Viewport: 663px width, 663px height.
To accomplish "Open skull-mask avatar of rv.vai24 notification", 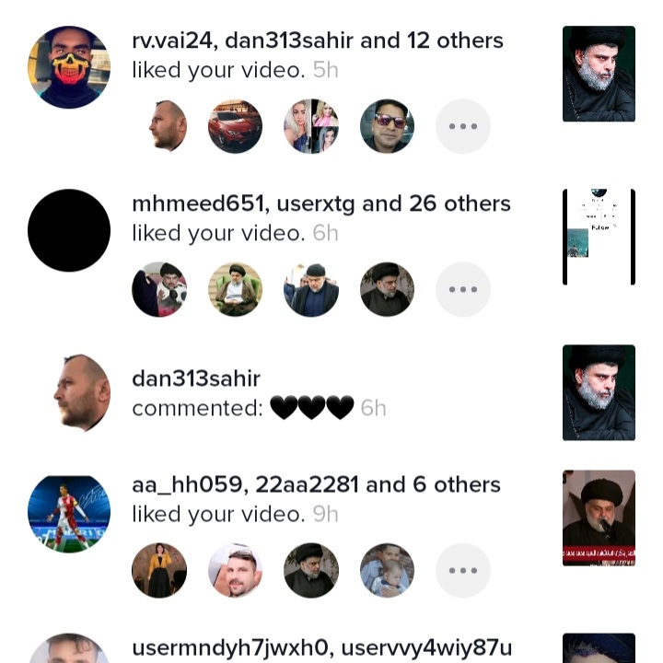I will point(69,67).
